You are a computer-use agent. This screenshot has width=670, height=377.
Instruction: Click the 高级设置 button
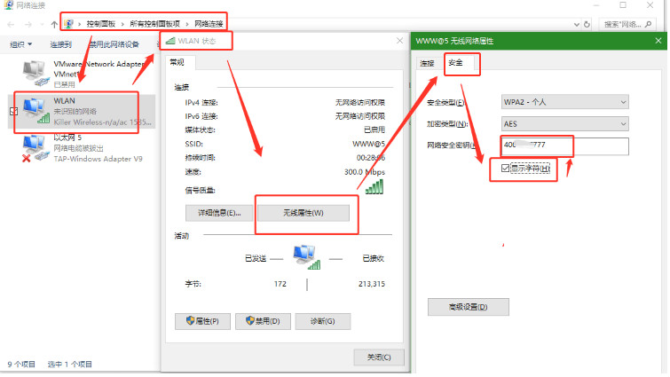point(469,307)
